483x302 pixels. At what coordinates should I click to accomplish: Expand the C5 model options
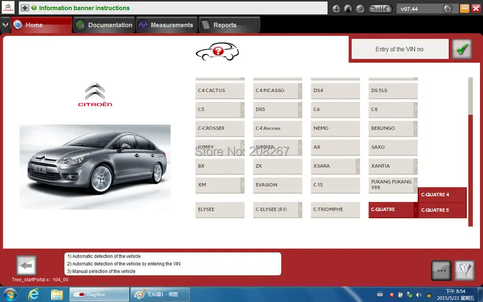tap(242, 109)
